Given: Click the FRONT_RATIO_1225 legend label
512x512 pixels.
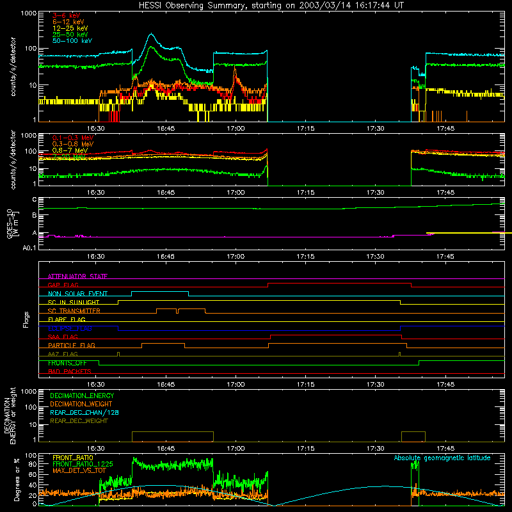Looking at the screenshot, I should [83, 464].
